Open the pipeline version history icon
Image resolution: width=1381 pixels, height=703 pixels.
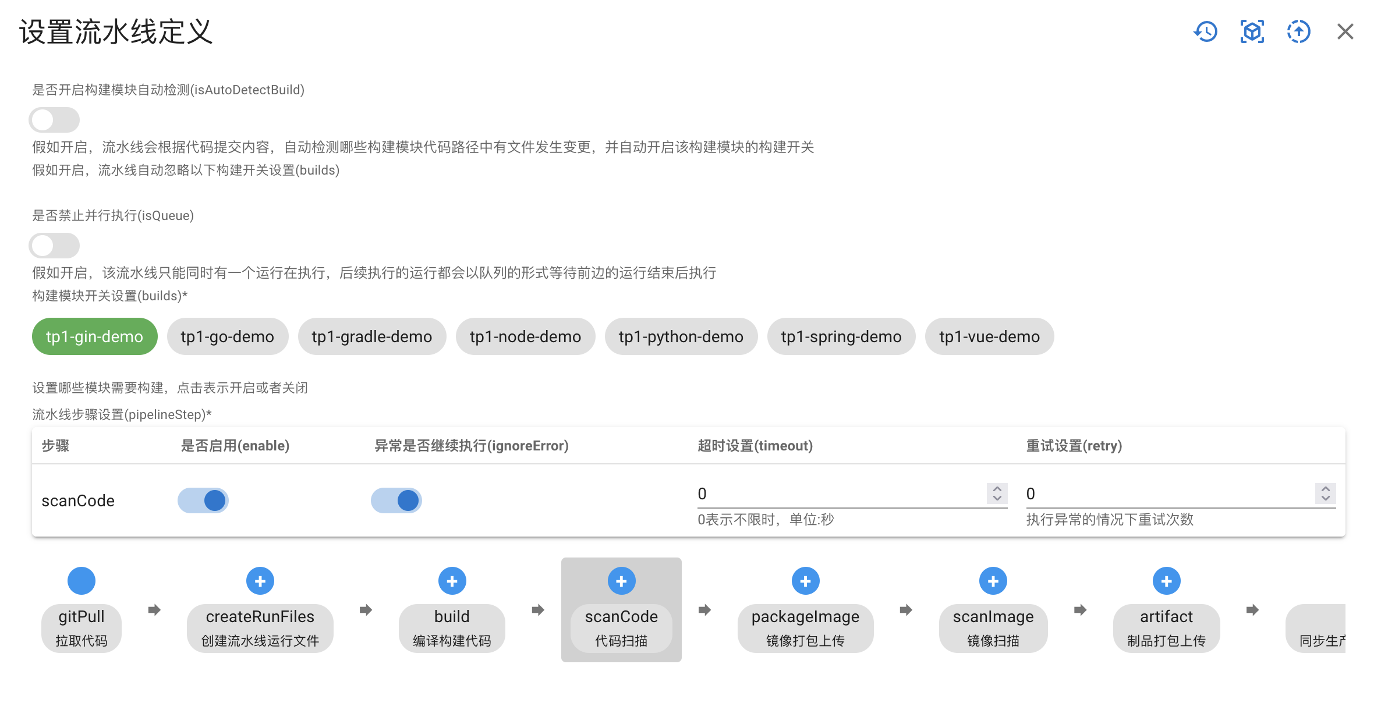(x=1205, y=32)
